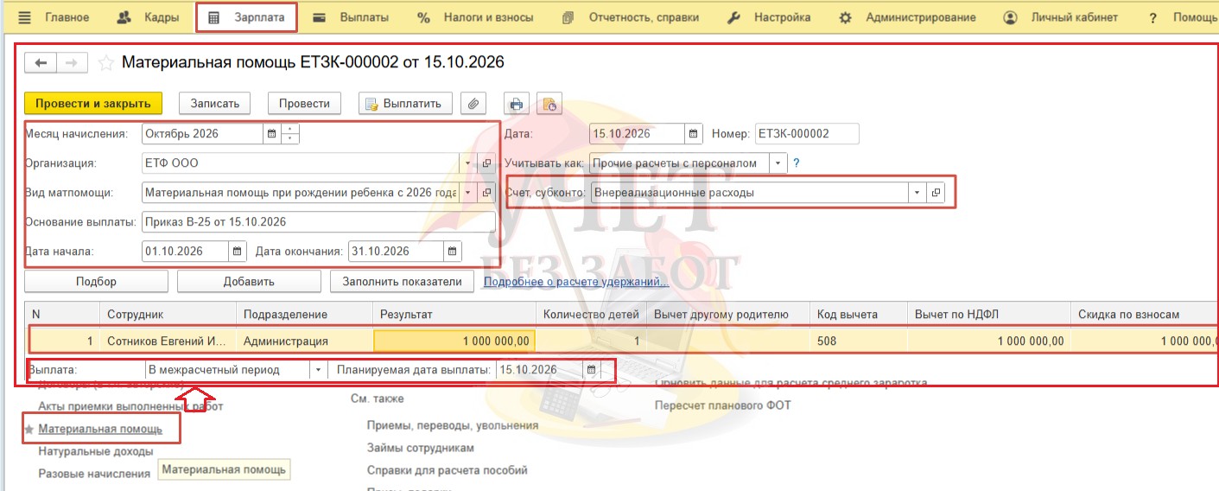Viewport: 1219px width, 491px height.
Task: Click the Провести button
Action: click(304, 104)
